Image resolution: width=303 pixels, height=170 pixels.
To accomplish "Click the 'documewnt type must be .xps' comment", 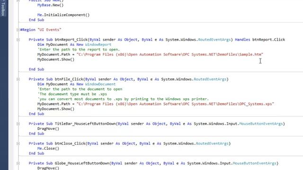I will (72, 94).
